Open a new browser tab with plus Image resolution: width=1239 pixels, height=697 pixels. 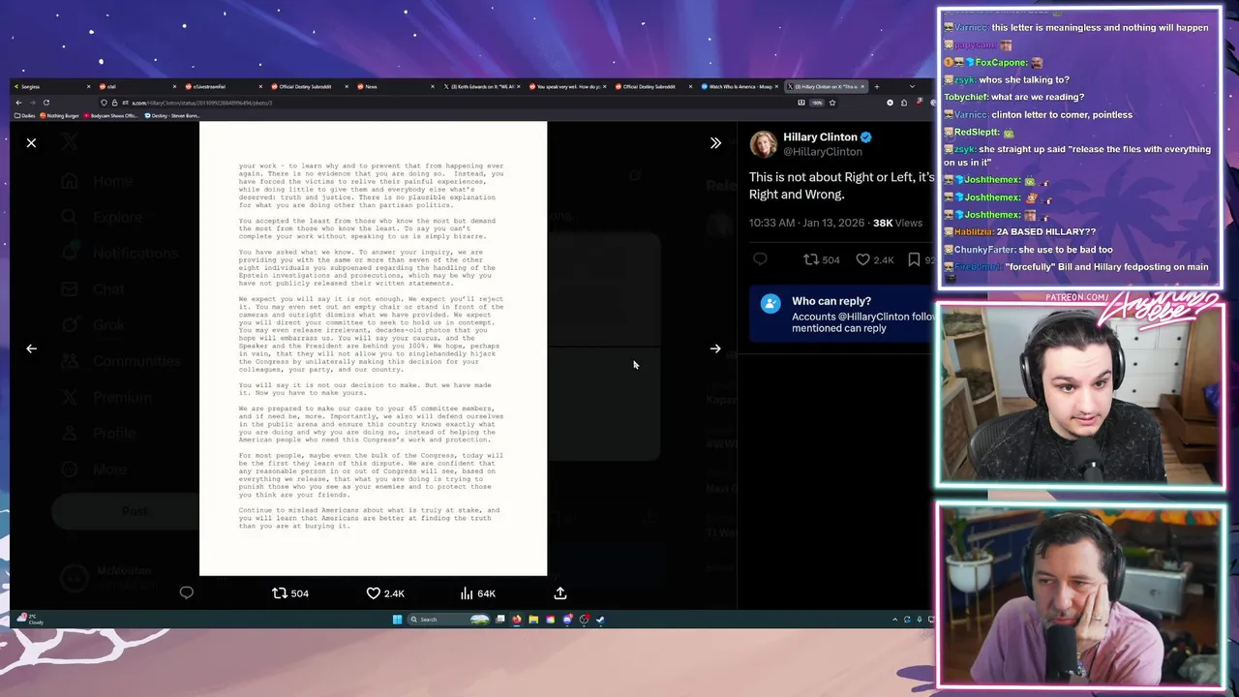(x=877, y=86)
